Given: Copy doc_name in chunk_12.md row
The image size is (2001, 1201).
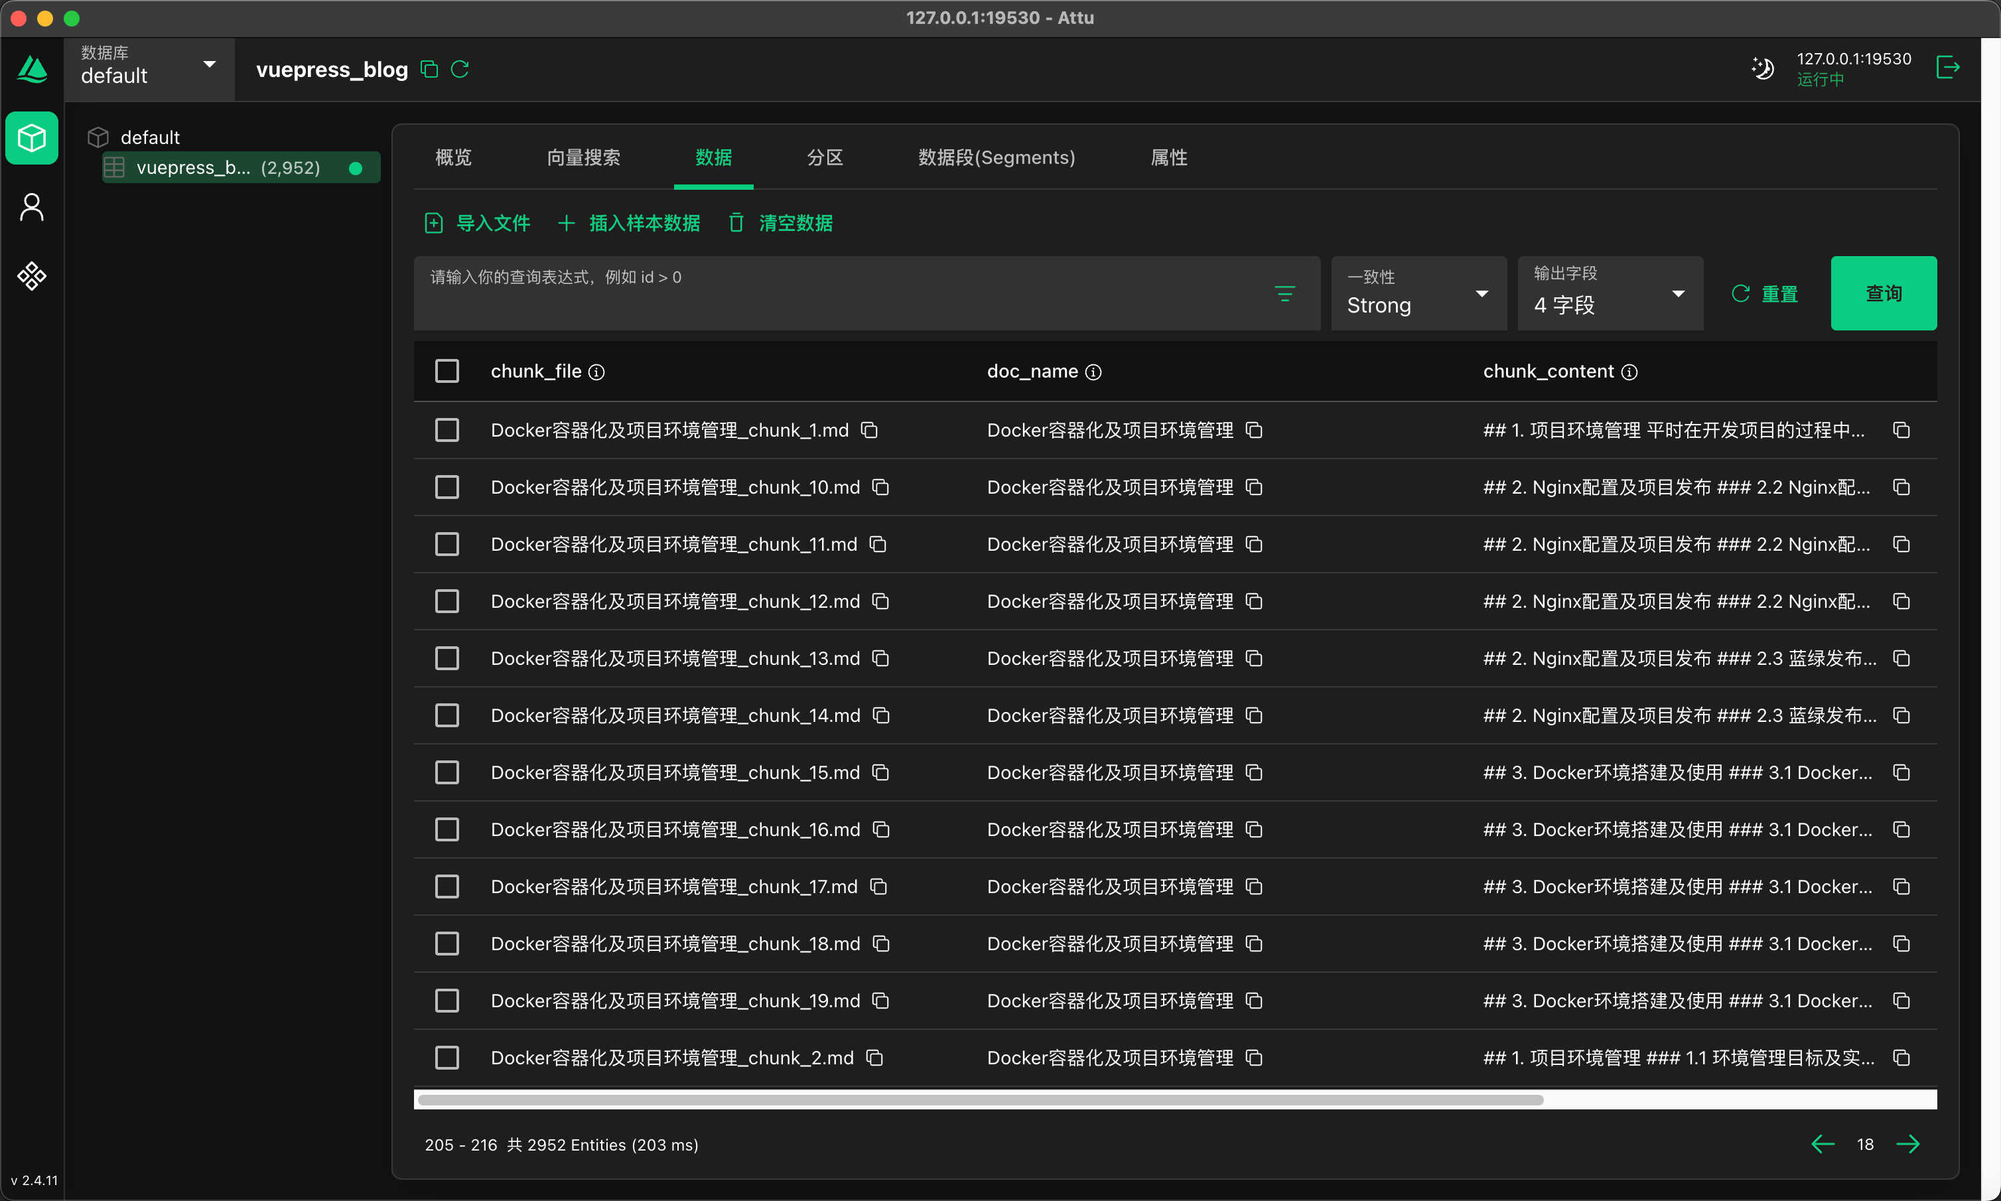Looking at the screenshot, I should point(1254,601).
